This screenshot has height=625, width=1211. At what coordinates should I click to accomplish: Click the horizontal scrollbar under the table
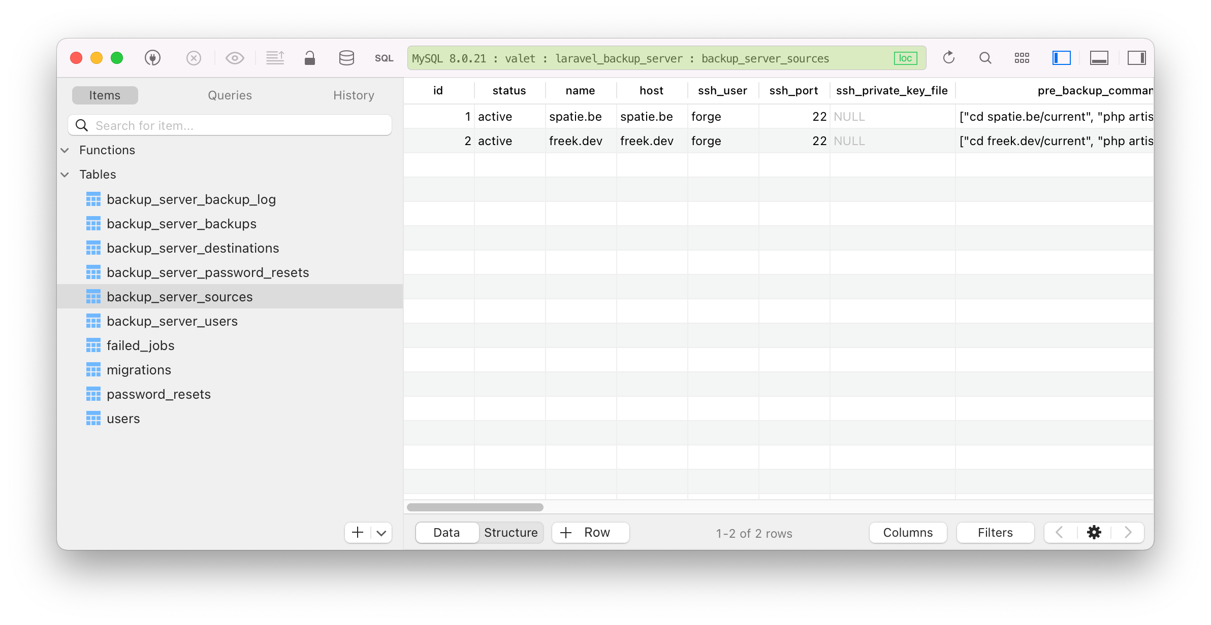point(475,507)
